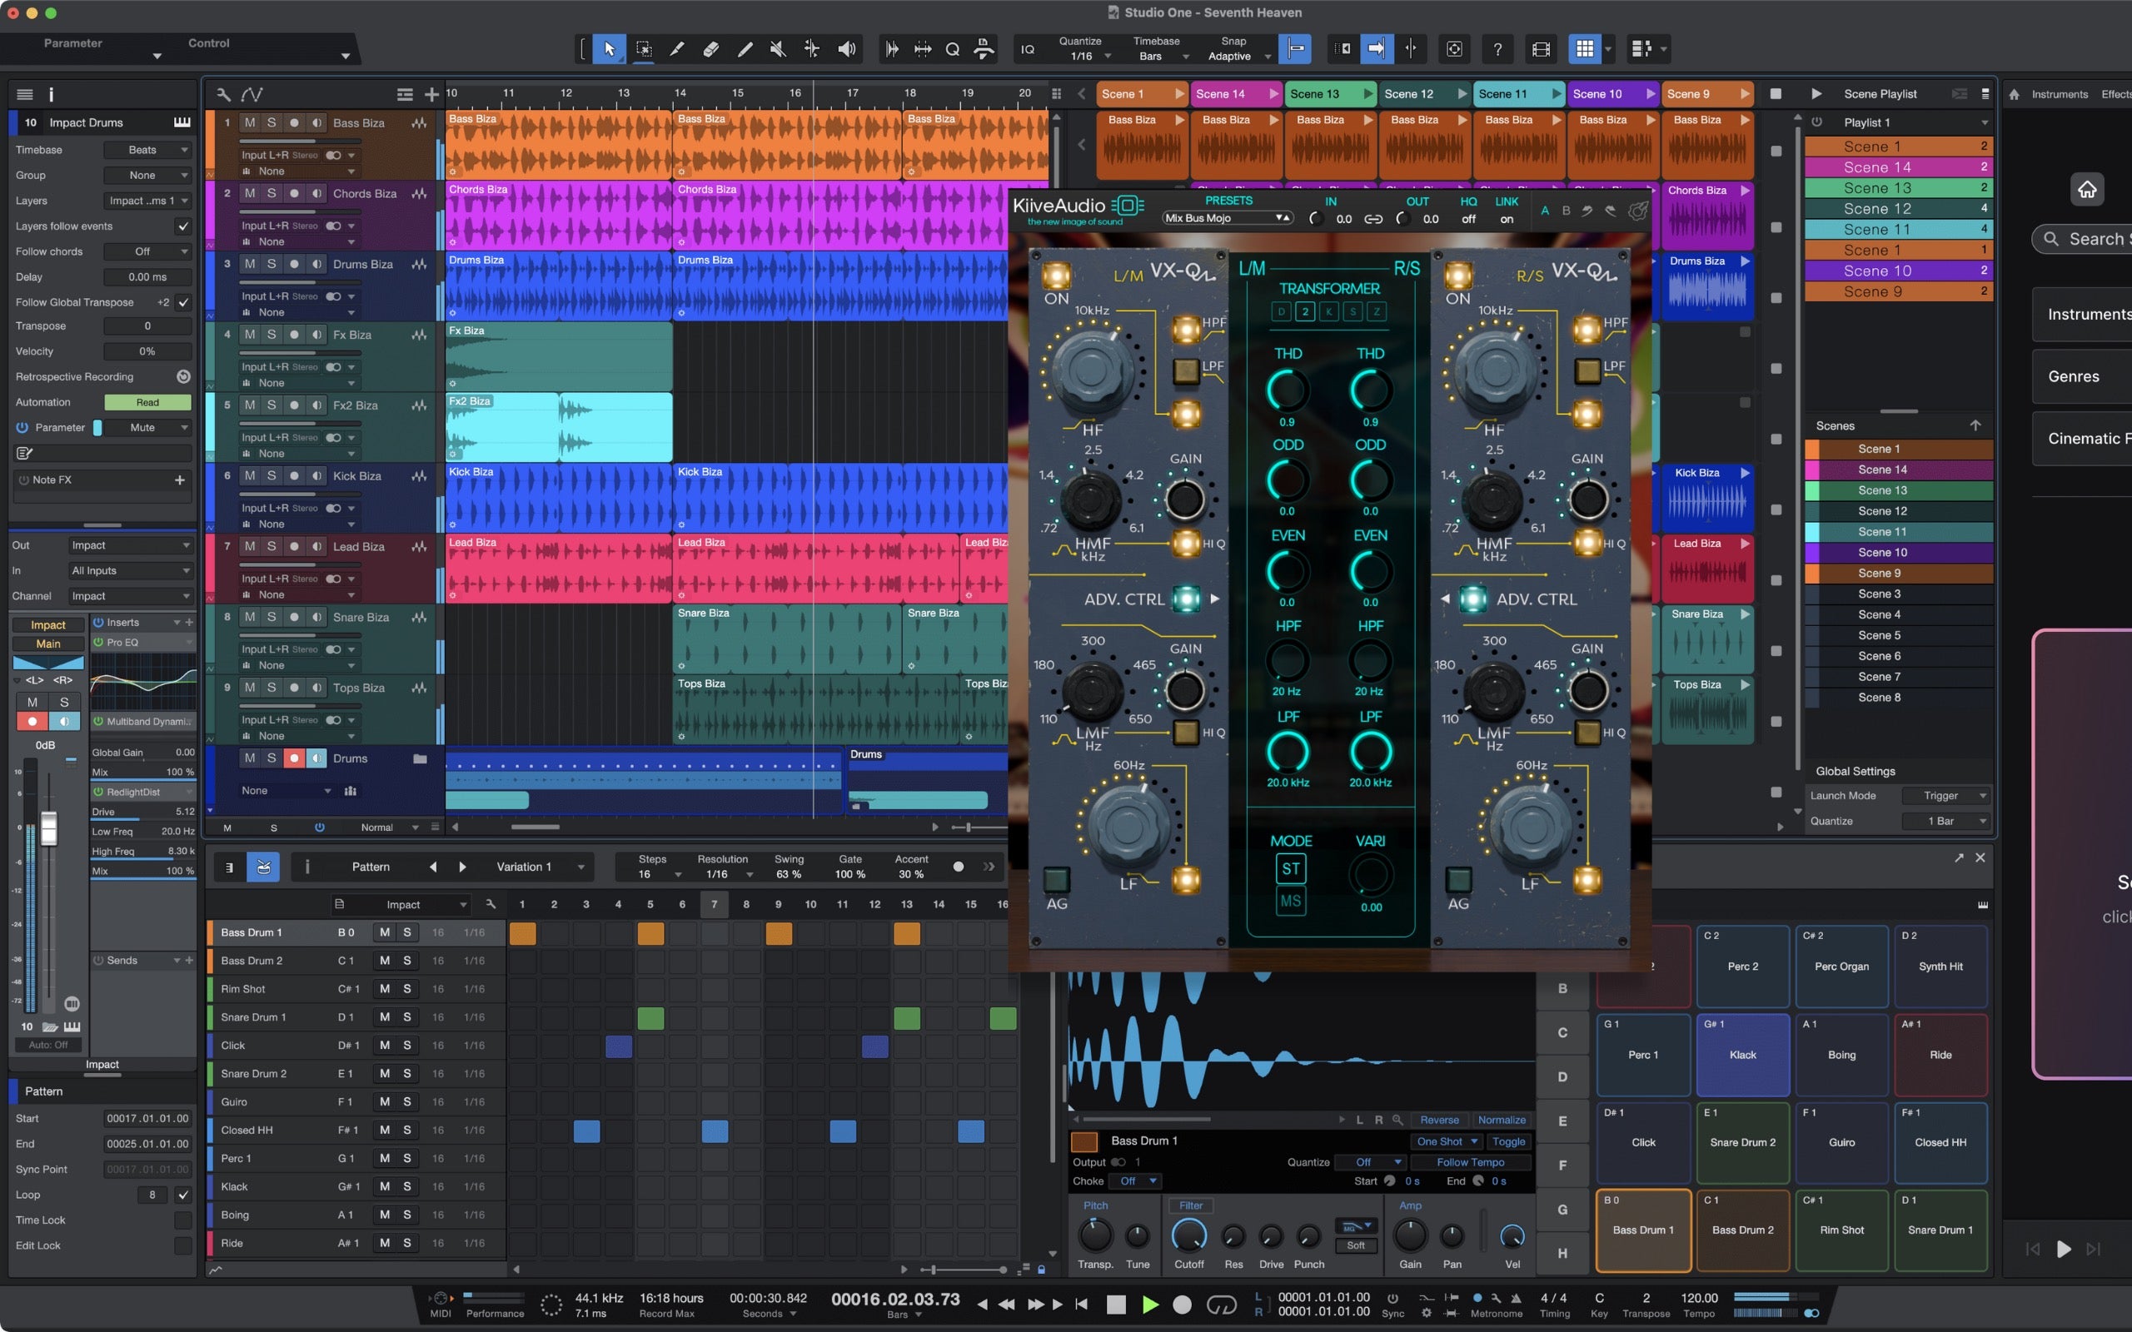The width and height of the screenshot is (2132, 1332).
Task: Toggle L/M VX-Q ON button
Action: [x=1056, y=276]
